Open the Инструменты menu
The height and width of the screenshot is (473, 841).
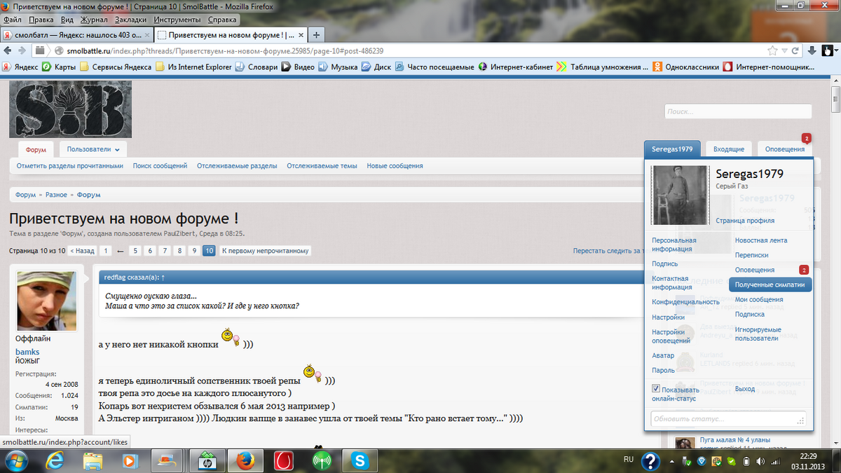coord(178,20)
